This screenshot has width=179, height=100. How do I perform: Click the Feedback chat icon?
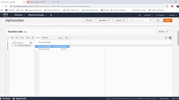(1, 99)
